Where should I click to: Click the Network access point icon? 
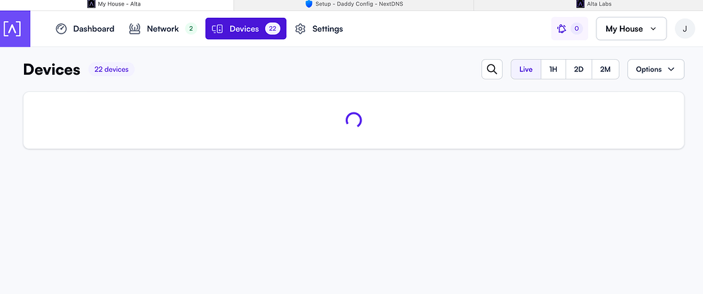pos(135,29)
